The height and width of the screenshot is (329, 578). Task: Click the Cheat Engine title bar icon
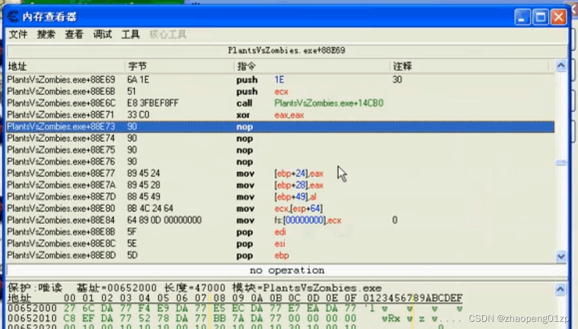(x=13, y=17)
